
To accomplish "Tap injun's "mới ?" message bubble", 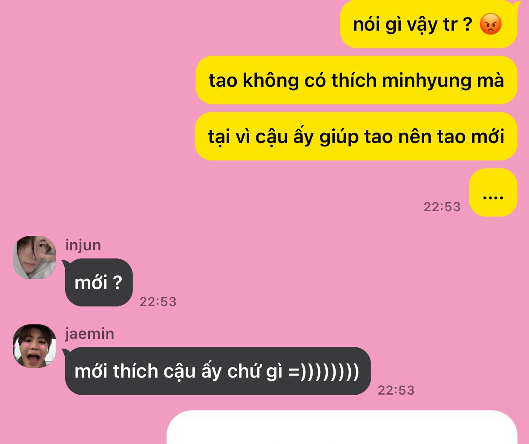I will (98, 282).
